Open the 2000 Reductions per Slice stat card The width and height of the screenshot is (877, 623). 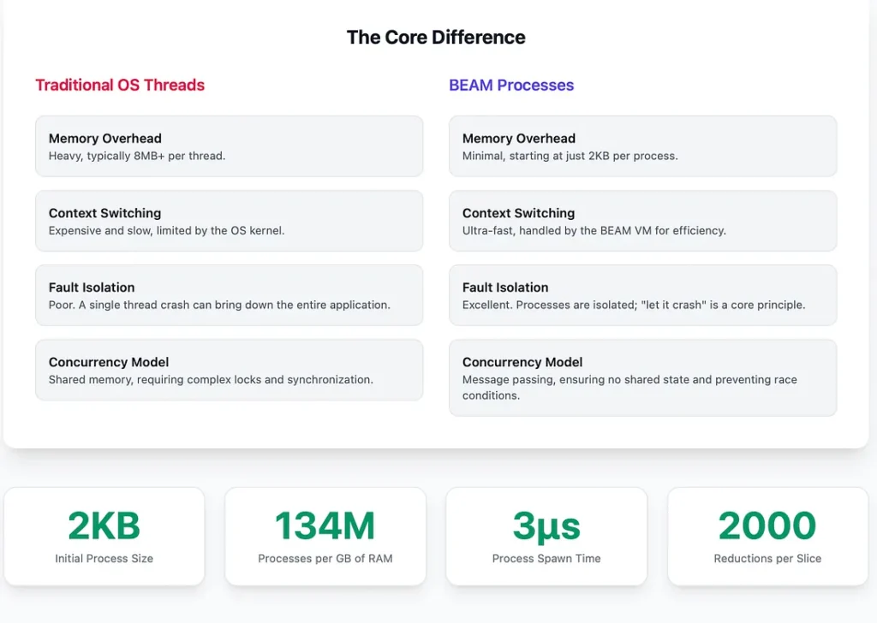click(x=767, y=537)
